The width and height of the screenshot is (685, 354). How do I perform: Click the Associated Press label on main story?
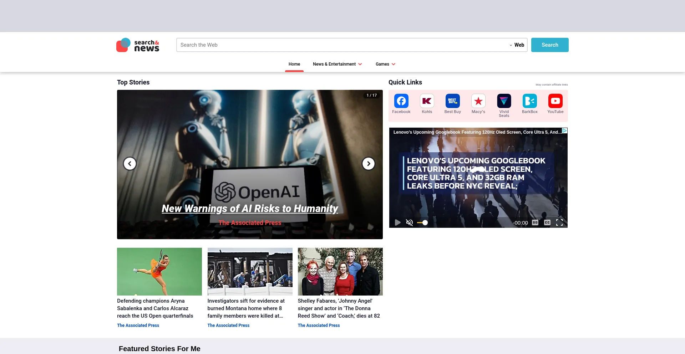pyautogui.click(x=250, y=223)
